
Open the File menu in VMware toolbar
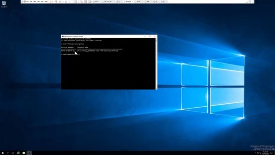[27, 2]
